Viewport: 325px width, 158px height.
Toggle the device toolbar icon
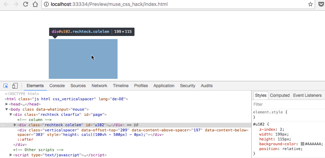(15, 86)
